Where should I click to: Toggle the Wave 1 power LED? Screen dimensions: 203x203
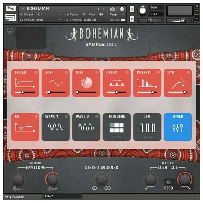coord(67,117)
